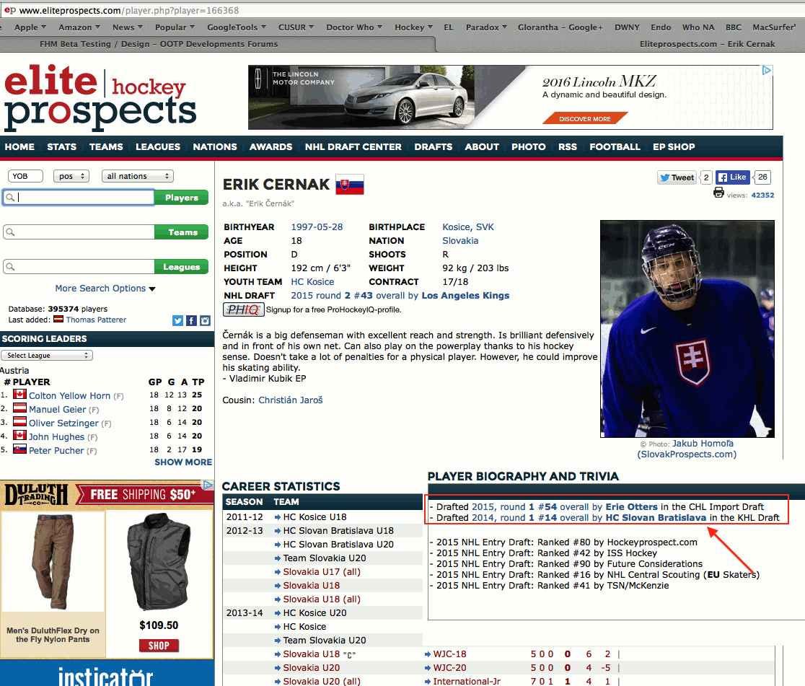Open the Paradox bookmarks folder

487,27
